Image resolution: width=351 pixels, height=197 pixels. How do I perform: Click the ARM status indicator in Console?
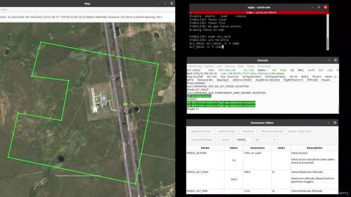click(211, 70)
